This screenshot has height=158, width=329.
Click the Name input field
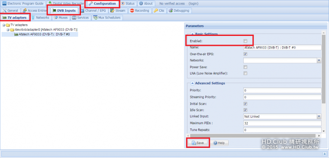click(x=282, y=48)
